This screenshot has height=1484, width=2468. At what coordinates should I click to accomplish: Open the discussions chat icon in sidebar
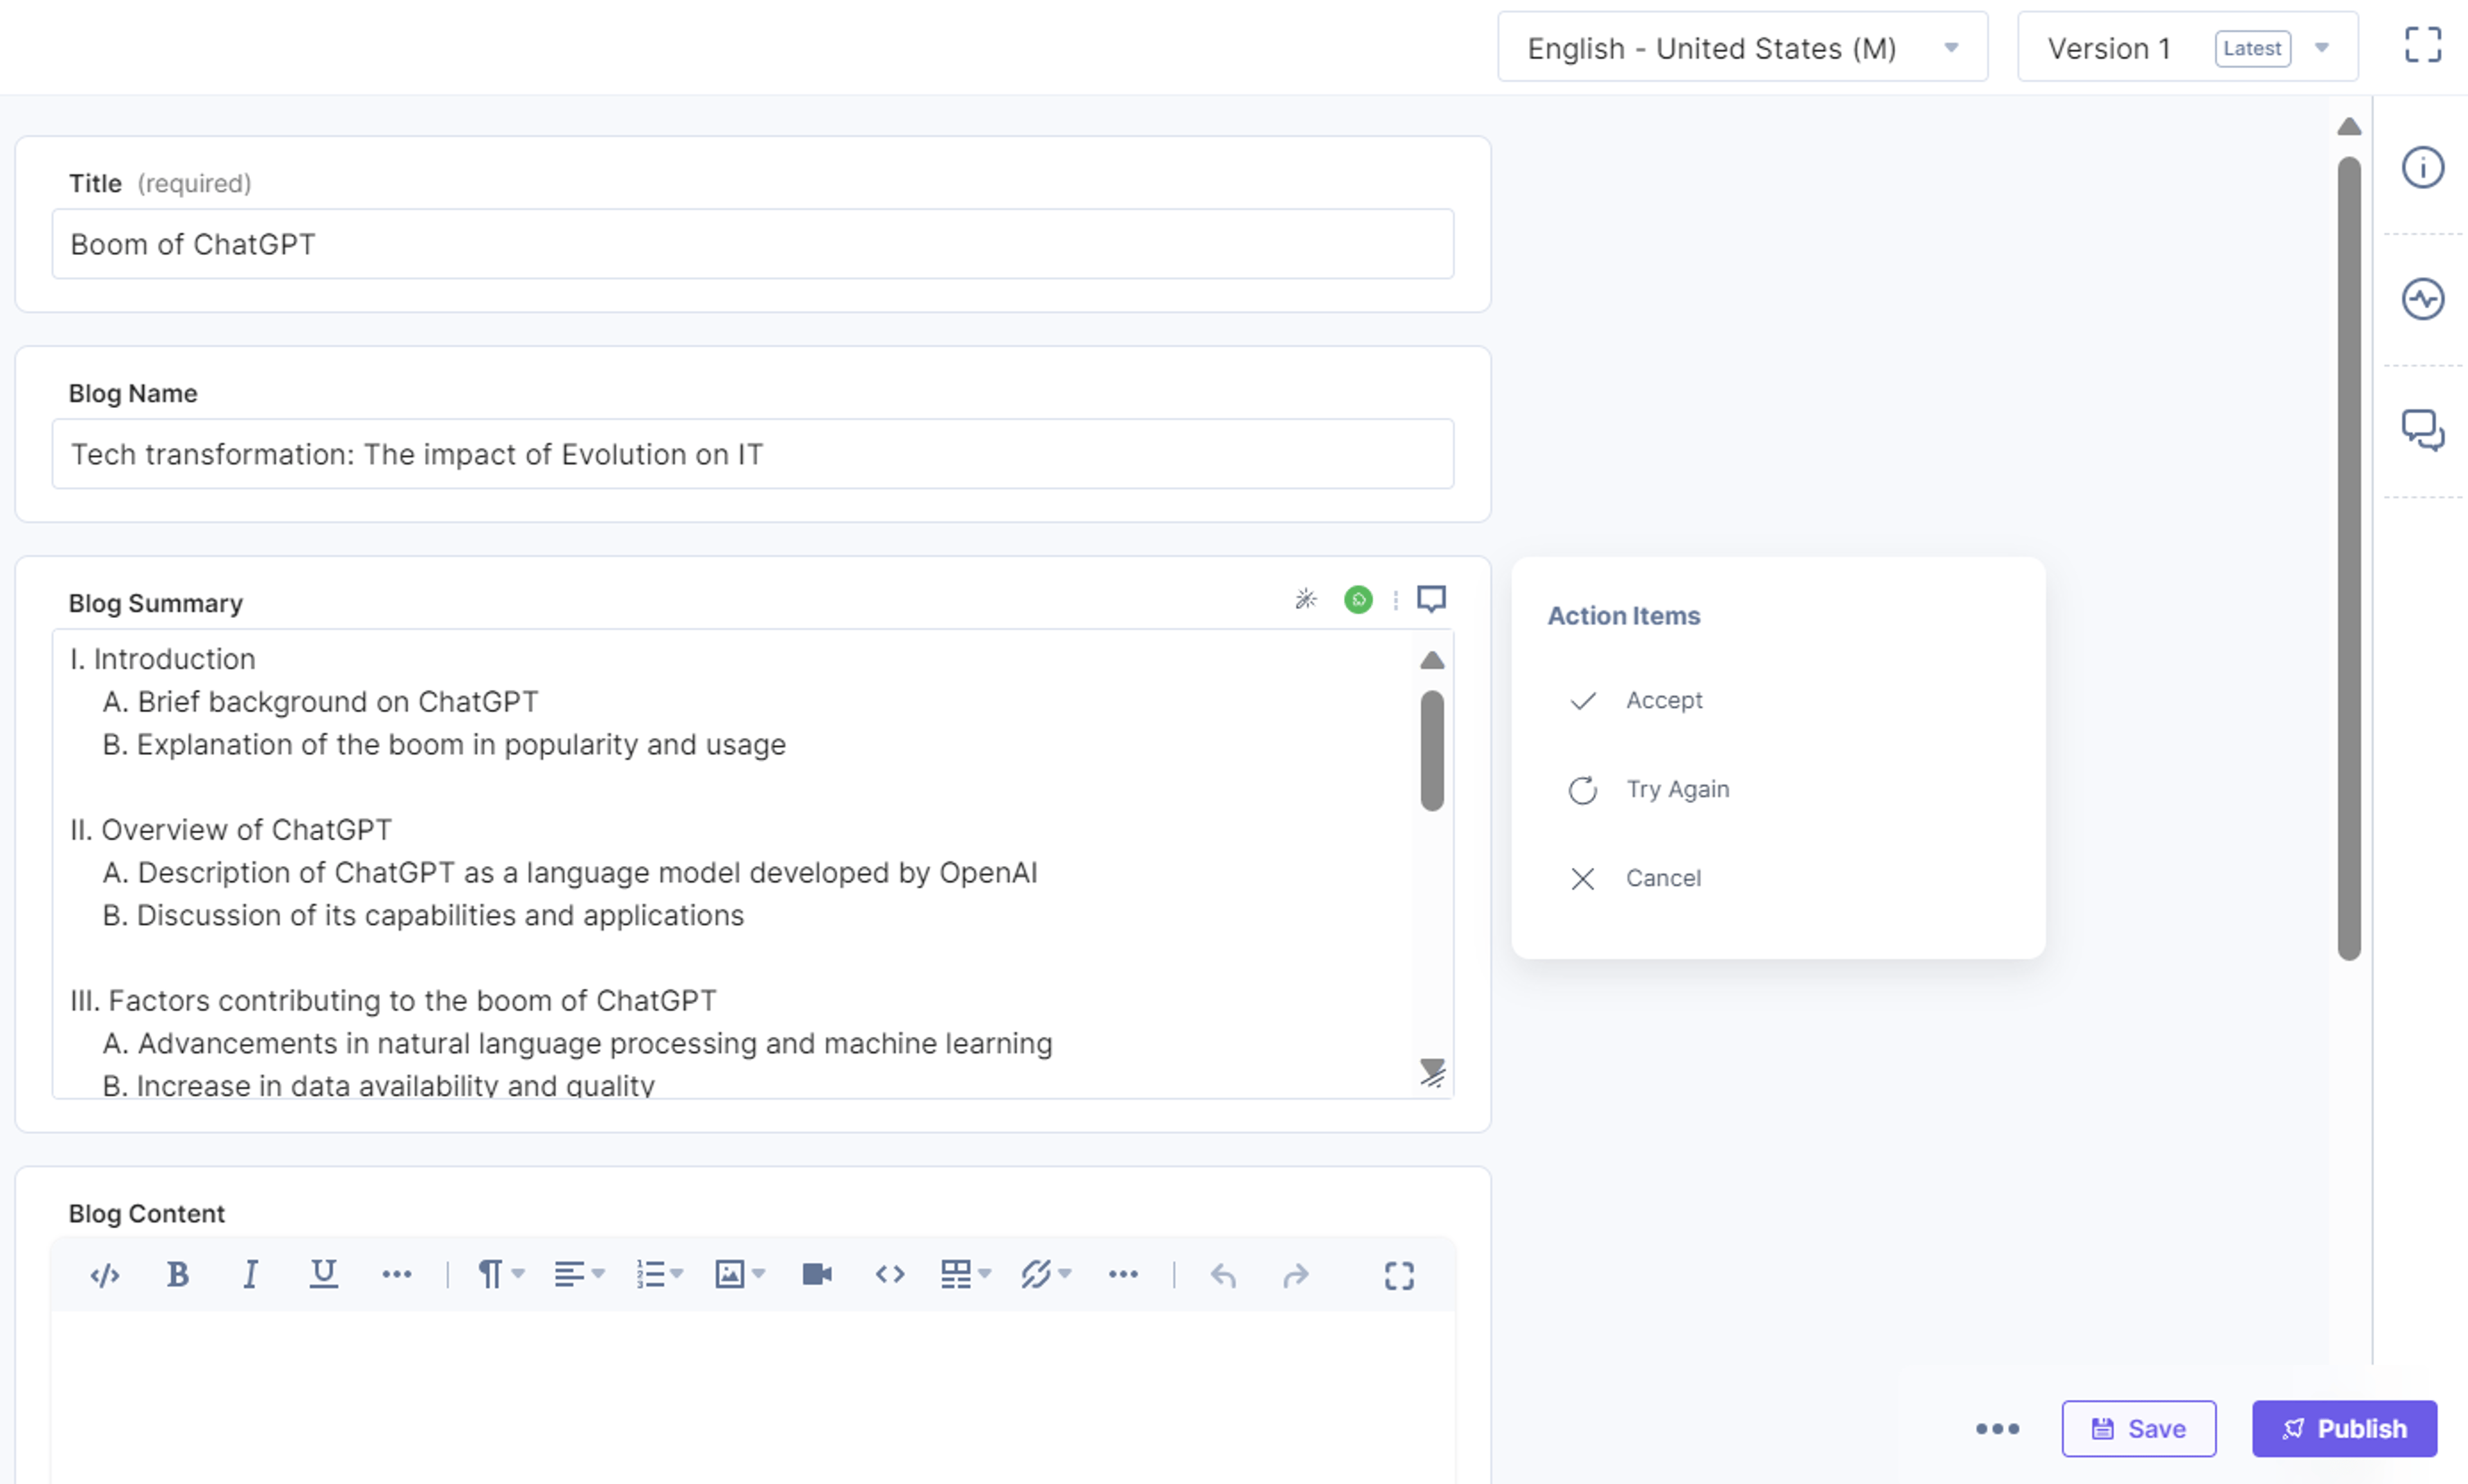tap(2422, 430)
